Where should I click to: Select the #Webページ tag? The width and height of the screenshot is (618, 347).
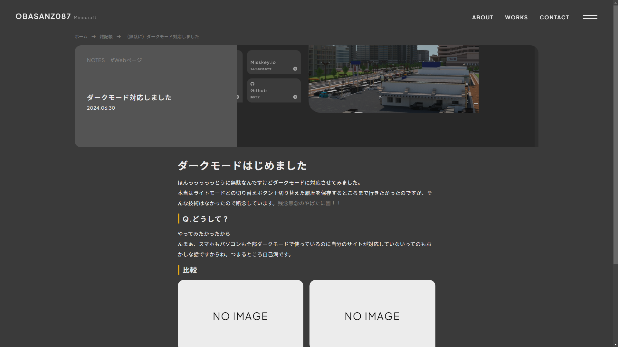126,60
